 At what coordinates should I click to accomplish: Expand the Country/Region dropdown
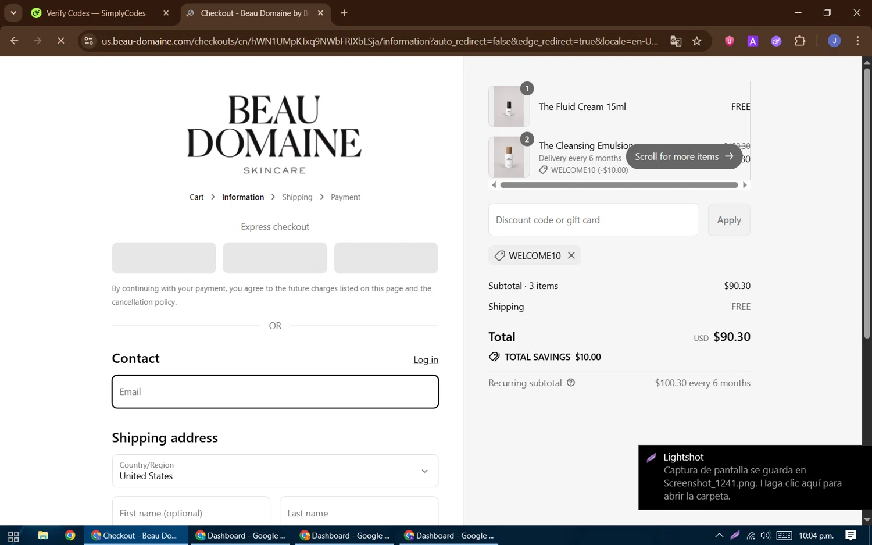click(275, 471)
